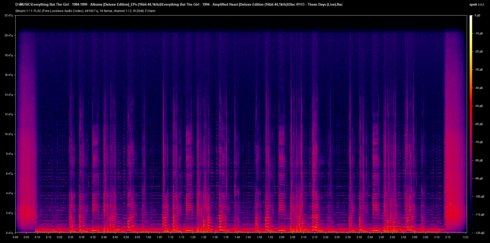Pick the 0:20 time axis label
This screenshot has width=490, height=243.
(59, 237)
